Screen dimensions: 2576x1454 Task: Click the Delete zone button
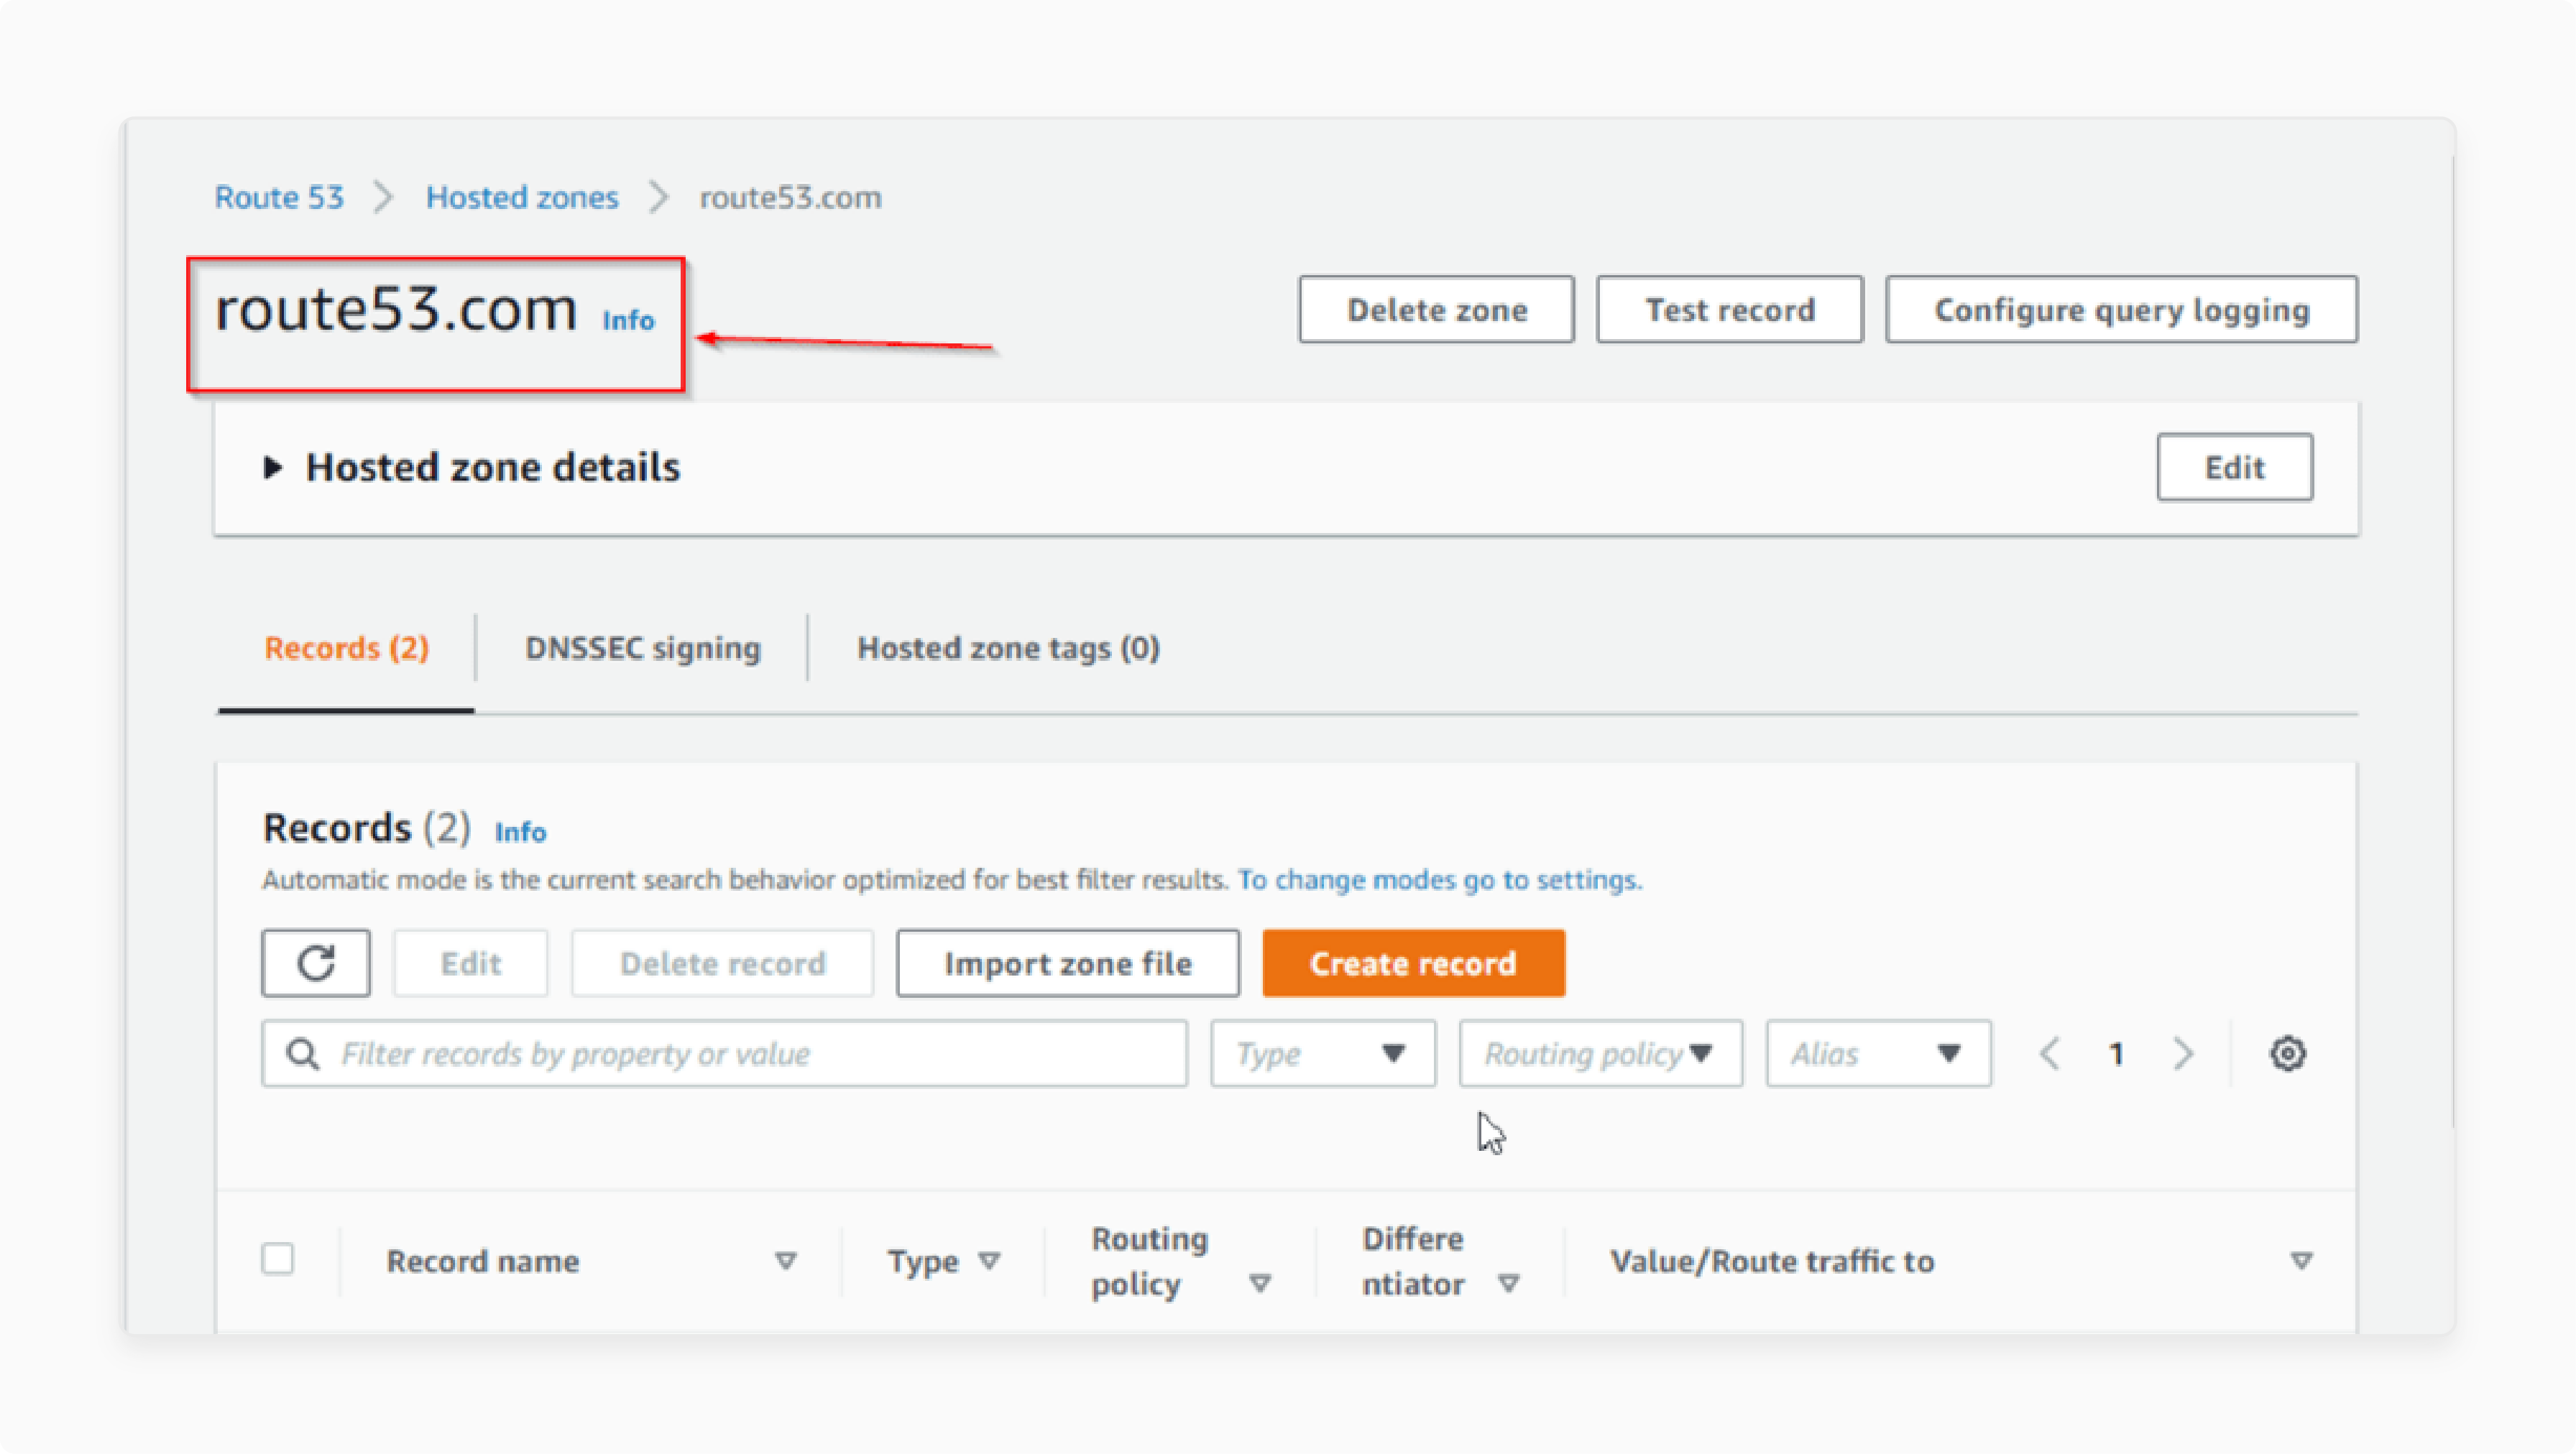point(1436,310)
